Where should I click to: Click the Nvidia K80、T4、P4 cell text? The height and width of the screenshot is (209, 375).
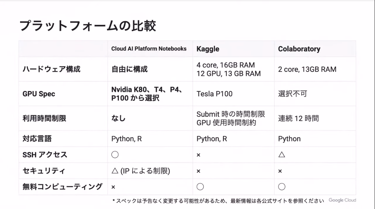(147, 90)
